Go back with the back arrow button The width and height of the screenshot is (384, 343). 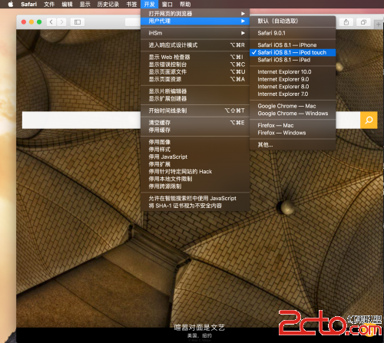click(51, 22)
